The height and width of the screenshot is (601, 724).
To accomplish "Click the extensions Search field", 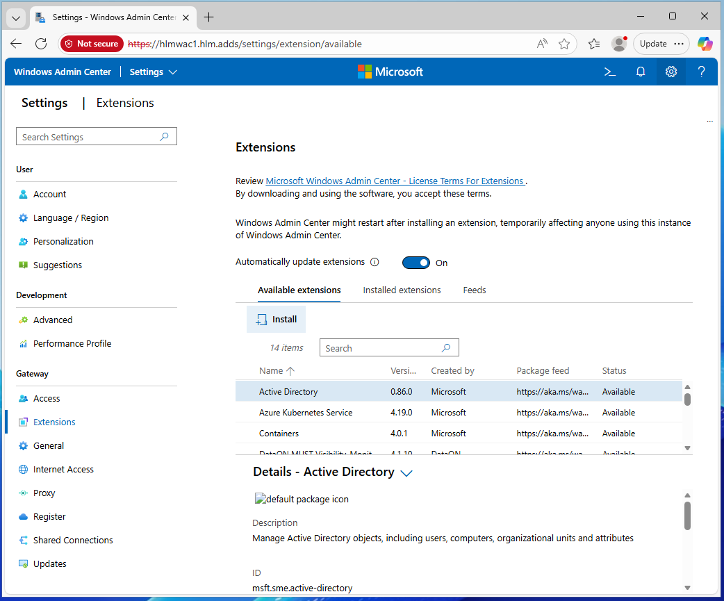I will point(382,348).
